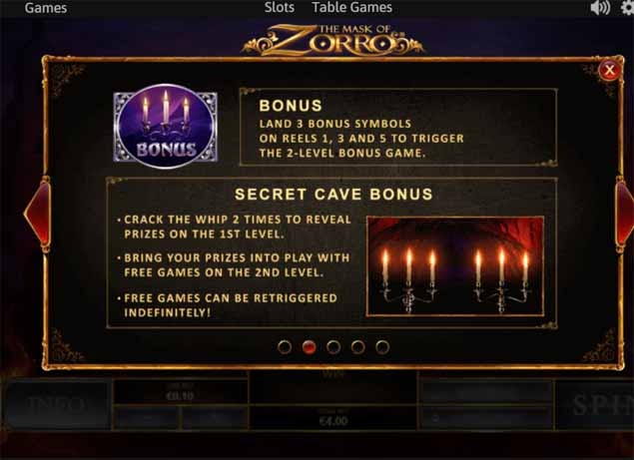Click the secret cave candles thumbnail
This screenshot has height=460, width=634.
pos(455,266)
